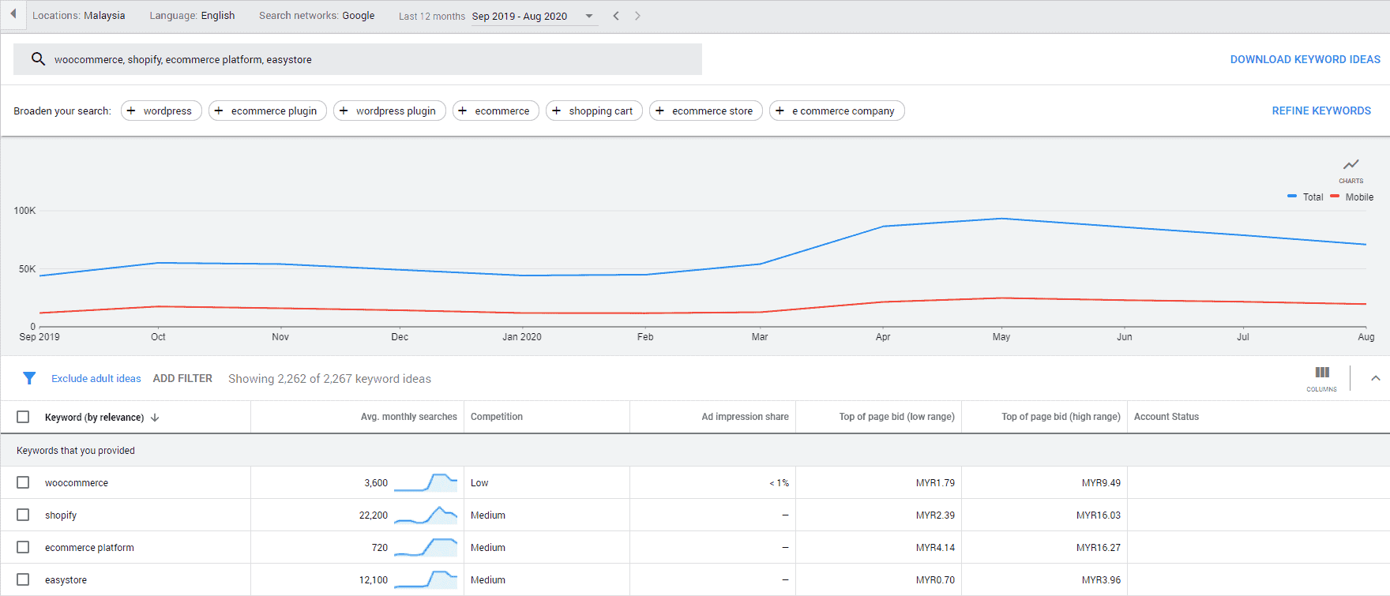Collapse the side panel with the left arrow
The height and width of the screenshot is (596, 1390).
point(13,14)
